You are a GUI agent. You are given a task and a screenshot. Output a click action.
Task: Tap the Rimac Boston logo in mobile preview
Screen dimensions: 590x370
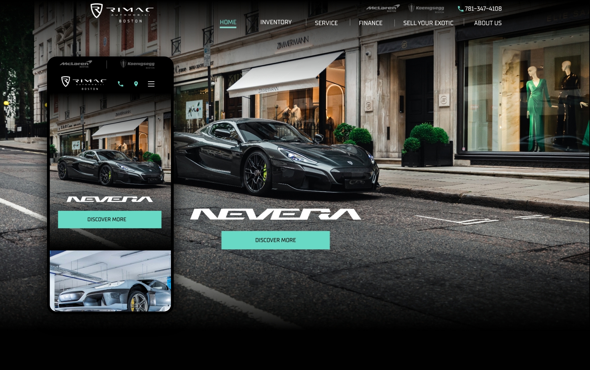[84, 83]
